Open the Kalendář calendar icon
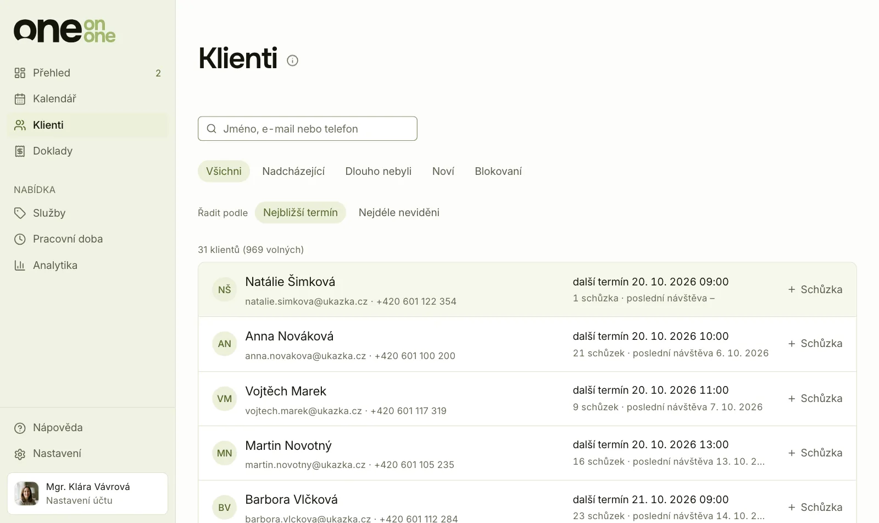The width and height of the screenshot is (879, 523). pos(20,99)
